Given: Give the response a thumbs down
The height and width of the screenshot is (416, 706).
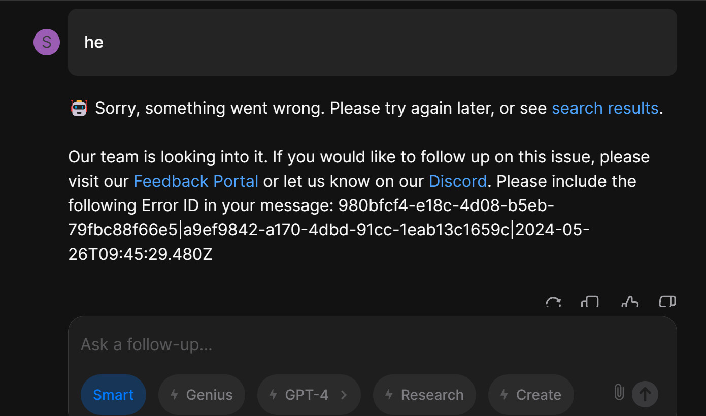Looking at the screenshot, I should (667, 303).
